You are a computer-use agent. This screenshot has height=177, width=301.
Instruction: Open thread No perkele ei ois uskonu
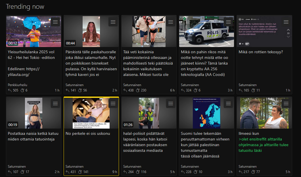coord(88,133)
